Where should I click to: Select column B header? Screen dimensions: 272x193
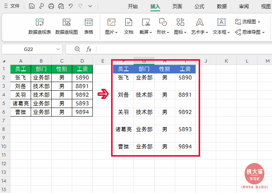[41, 61]
